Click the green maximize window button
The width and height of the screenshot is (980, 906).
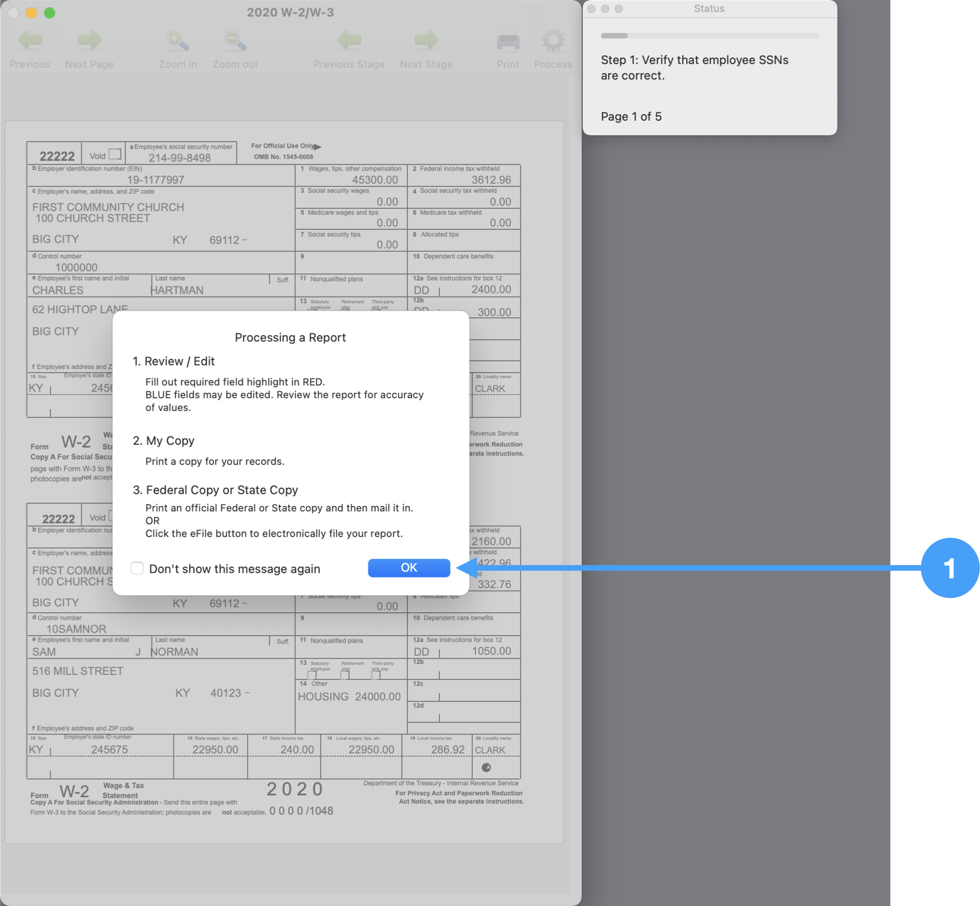tap(49, 13)
